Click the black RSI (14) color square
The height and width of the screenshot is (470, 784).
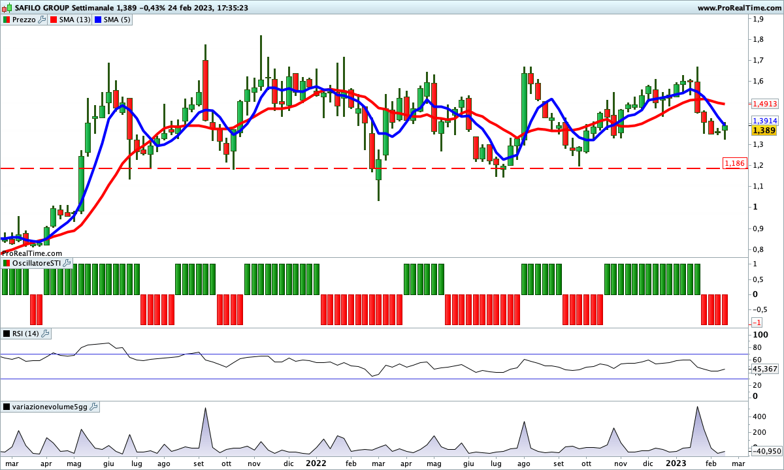tap(7, 334)
